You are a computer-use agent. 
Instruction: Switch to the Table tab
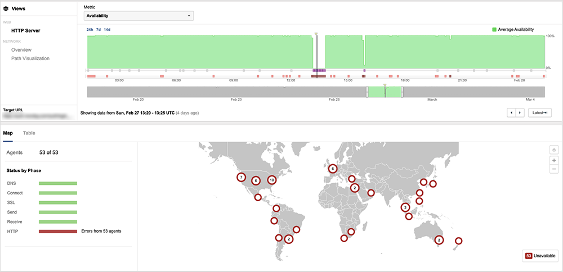point(28,133)
